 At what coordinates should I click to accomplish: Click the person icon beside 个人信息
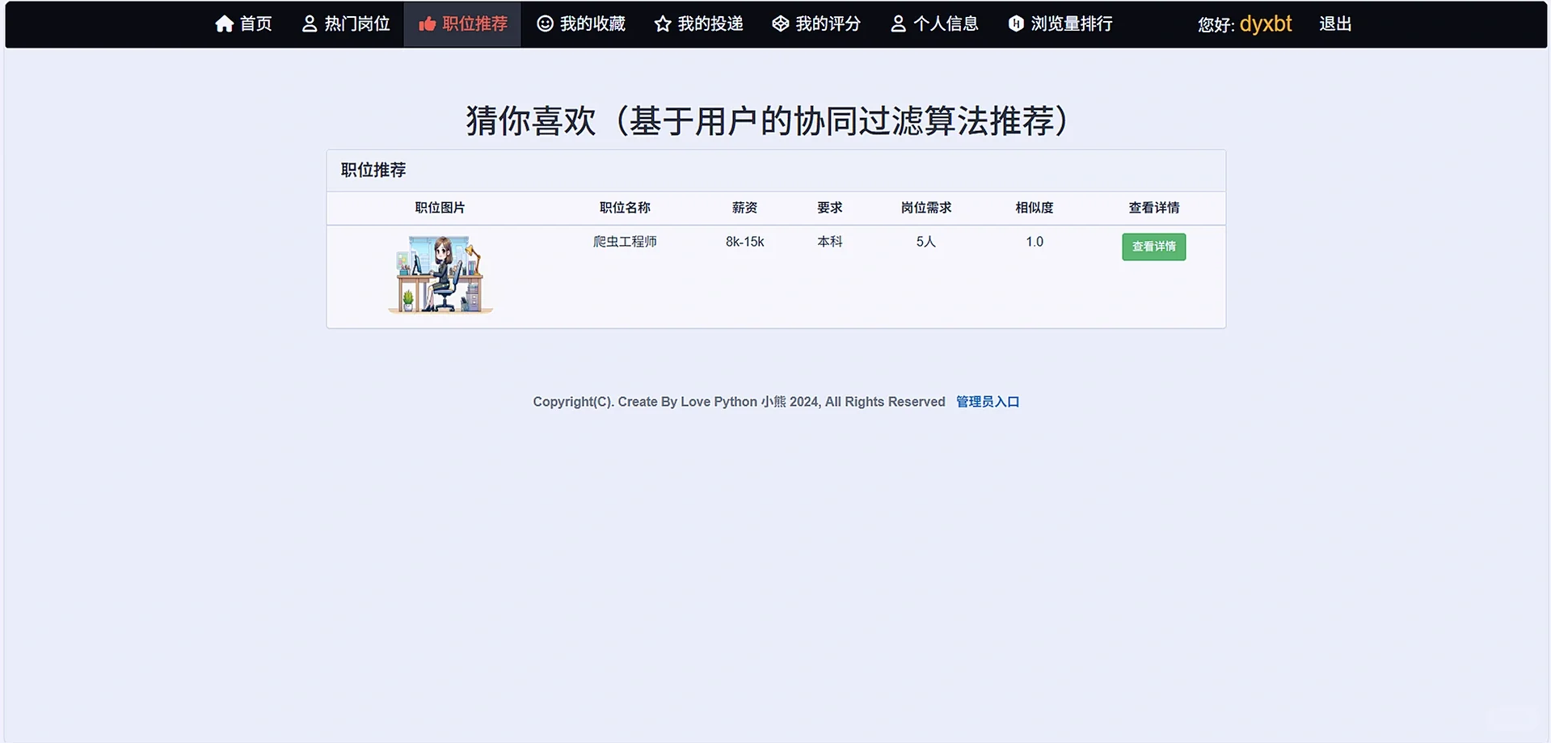[x=899, y=24]
